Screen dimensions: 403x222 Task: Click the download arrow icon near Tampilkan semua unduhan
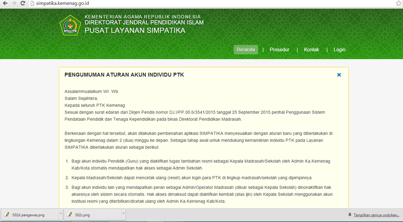tap(350, 215)
